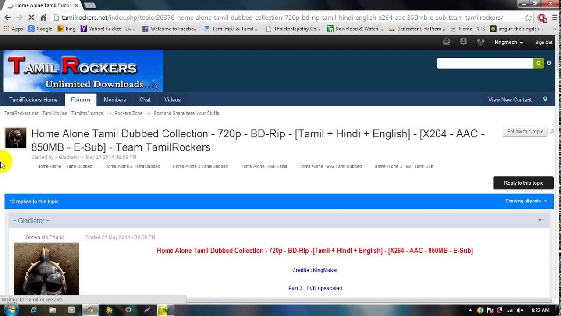Open the Windows Start button
561x316 pixels.
tap(11, 309)
